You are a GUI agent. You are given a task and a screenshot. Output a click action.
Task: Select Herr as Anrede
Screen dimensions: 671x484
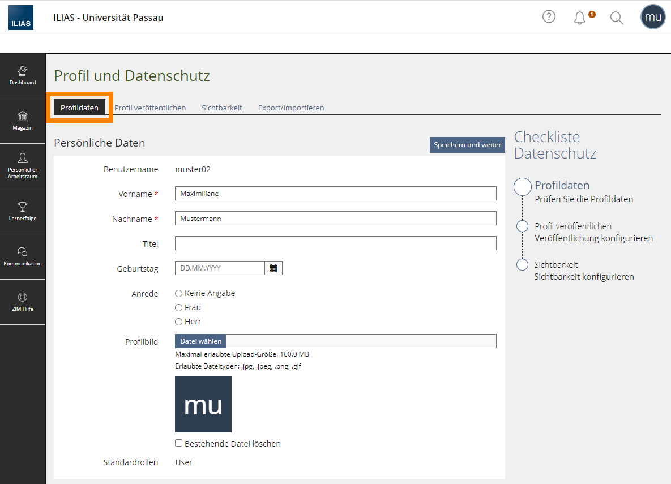point(179,322)
